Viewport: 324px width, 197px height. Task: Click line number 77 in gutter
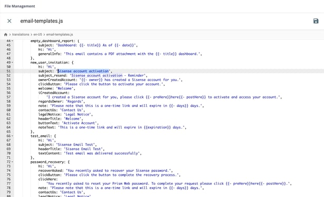[8, 184]
